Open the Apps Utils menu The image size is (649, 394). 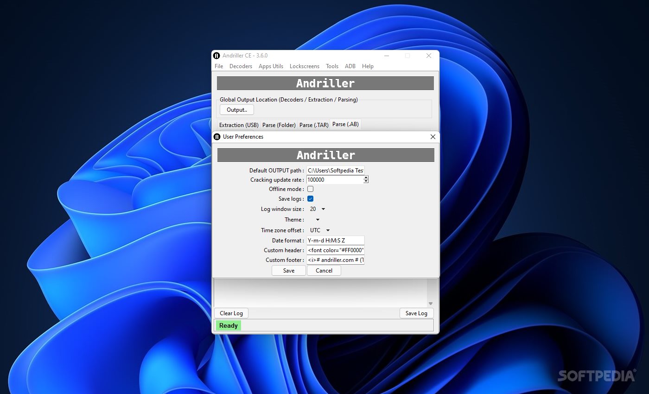pos(271,66)
